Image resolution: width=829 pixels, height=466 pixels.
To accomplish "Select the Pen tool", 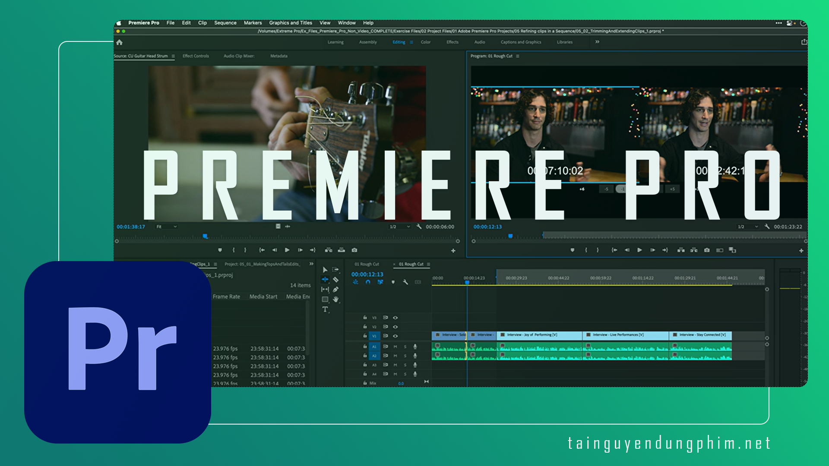I will 335,290.
